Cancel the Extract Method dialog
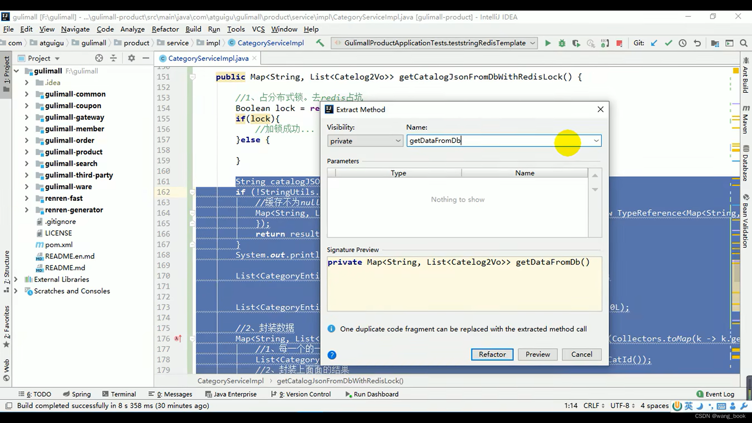The height and width of the screenshot is (423, 752). (x=581, y=354)
